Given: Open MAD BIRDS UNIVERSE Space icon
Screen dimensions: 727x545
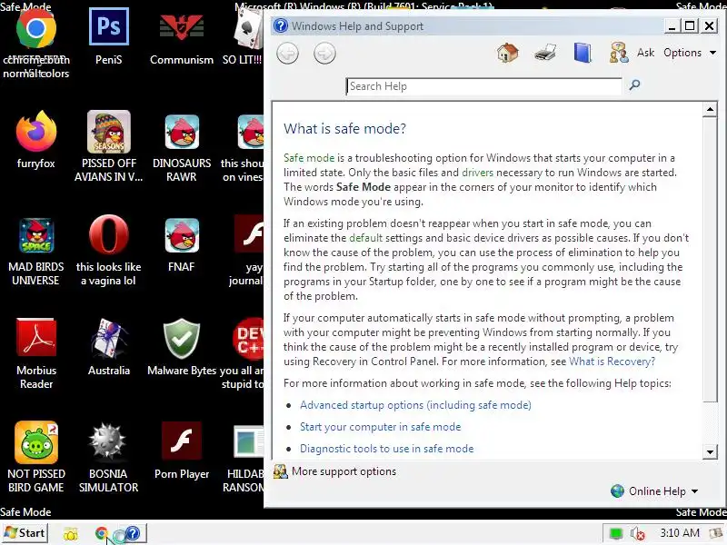Looking at the screenshot, I should [x=36, y=235].
